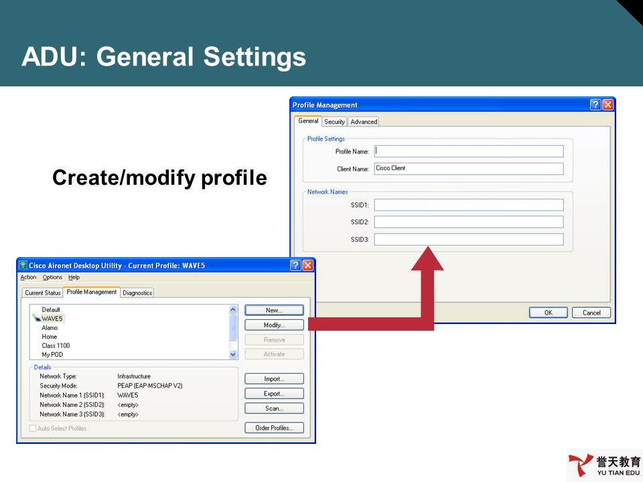This screenshot has height=482, width=643.
Task: Click the Client Name field
Action: click(x=469, y=169)
